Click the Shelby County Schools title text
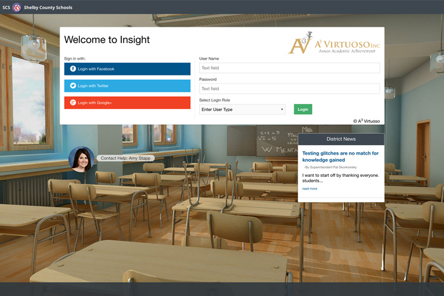 (x=48, y=8)
